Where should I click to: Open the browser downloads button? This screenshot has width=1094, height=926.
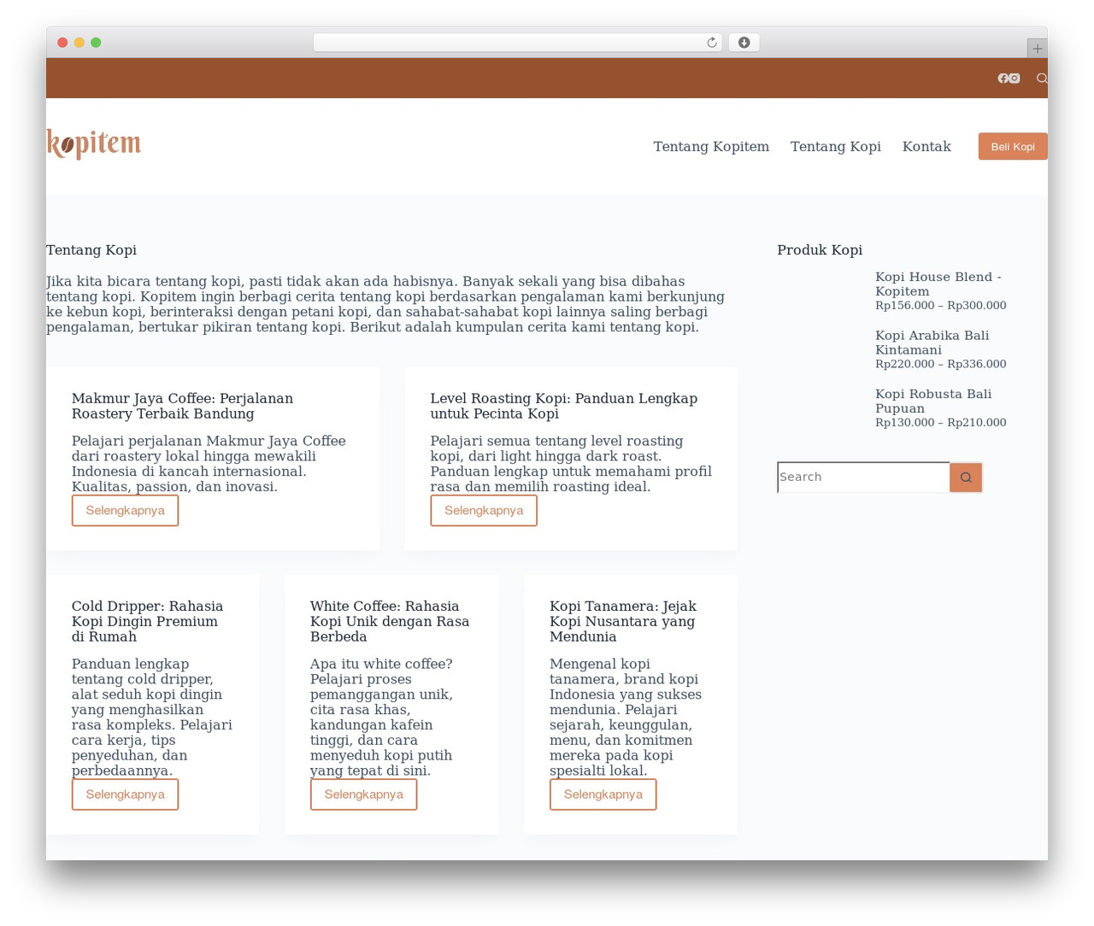[x=744, y=43]
